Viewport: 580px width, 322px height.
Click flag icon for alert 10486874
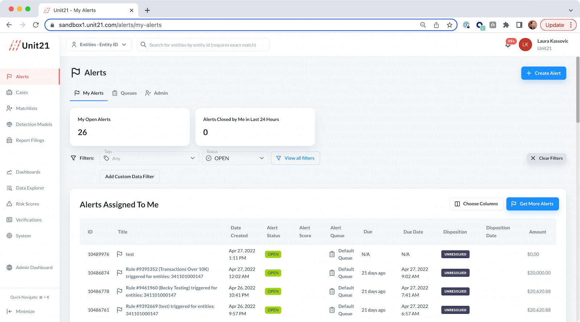click(x=120, y=273)
